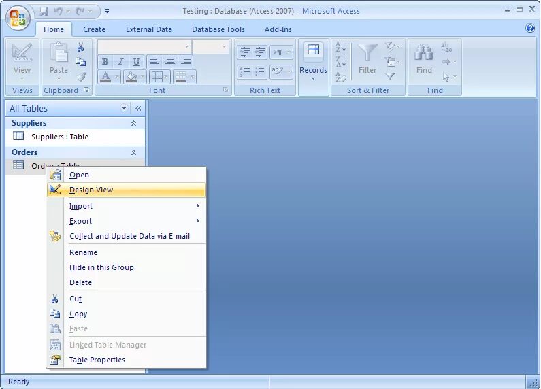Save using Quick Access toolbar disk icon
The image size is (541, 389).
coord(44,12)
